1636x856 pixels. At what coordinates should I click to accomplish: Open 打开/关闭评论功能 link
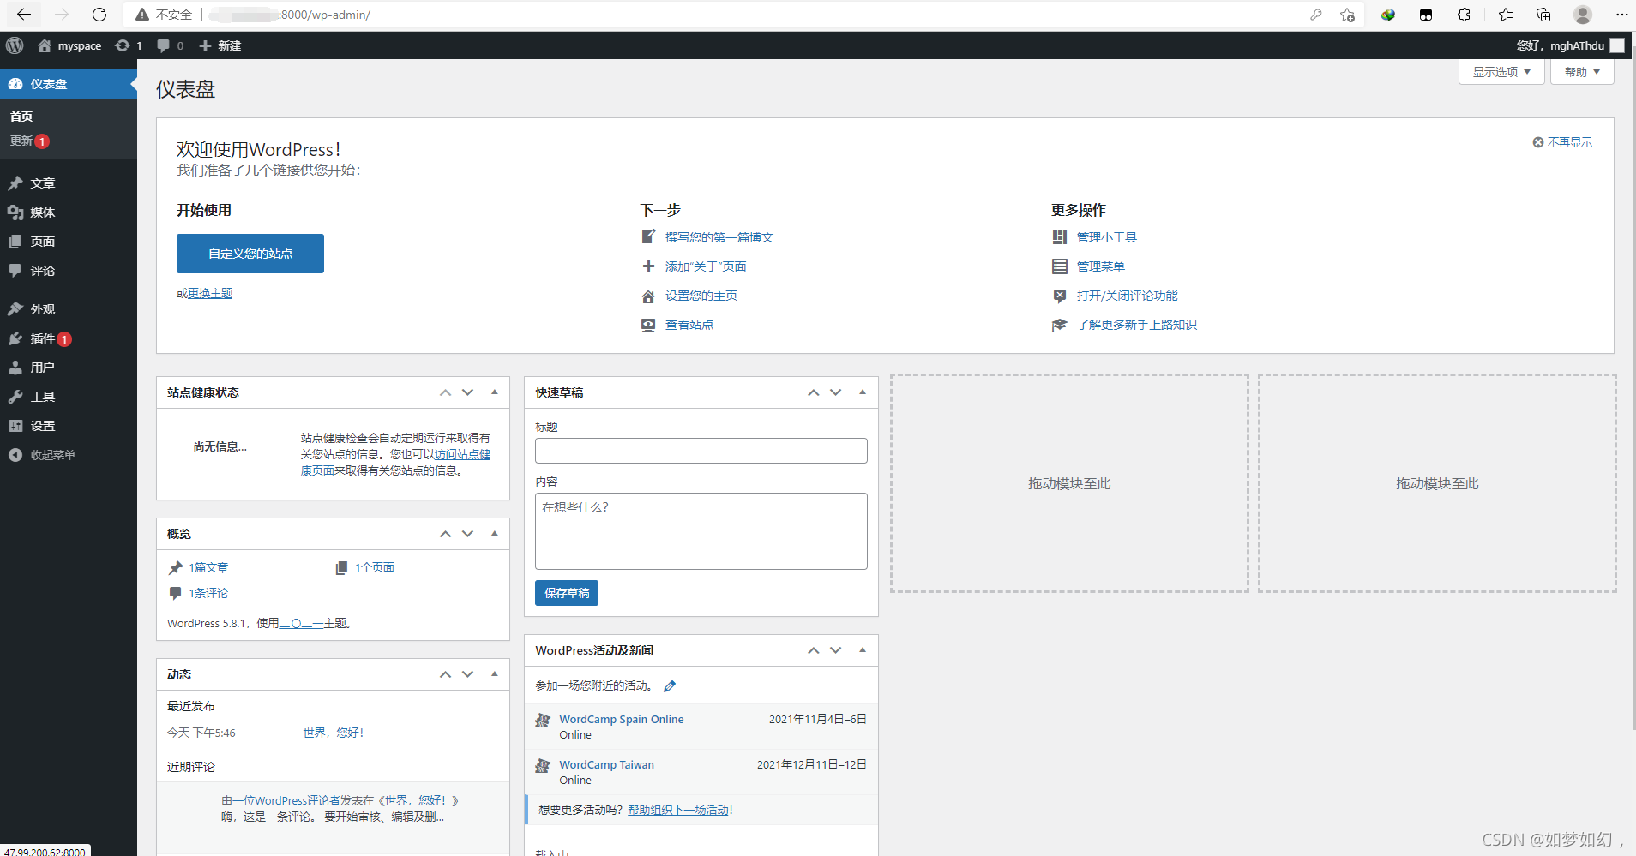pyautogui.click(x=1128, y=296)
